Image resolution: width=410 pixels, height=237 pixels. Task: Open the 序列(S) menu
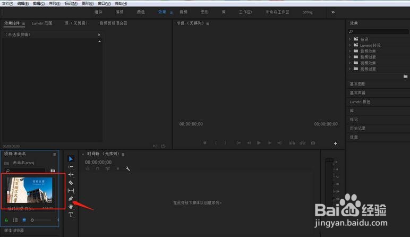(55, 3)
